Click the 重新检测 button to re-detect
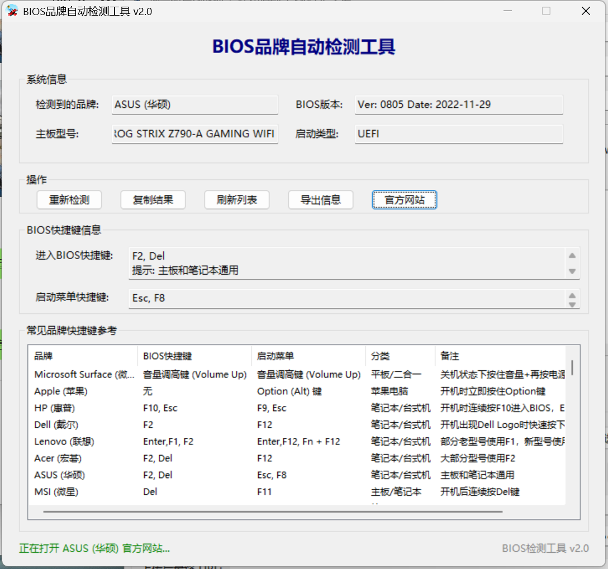608x569 pixels. click(x=69, y=200)
